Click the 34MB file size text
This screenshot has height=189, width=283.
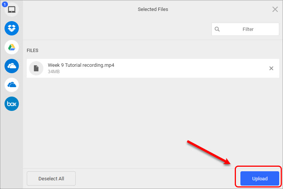tap(54, 72)
